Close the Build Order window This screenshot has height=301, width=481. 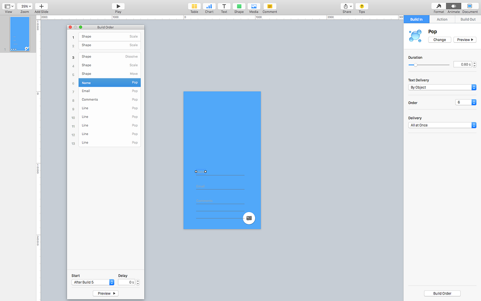[x=70, y=27]
